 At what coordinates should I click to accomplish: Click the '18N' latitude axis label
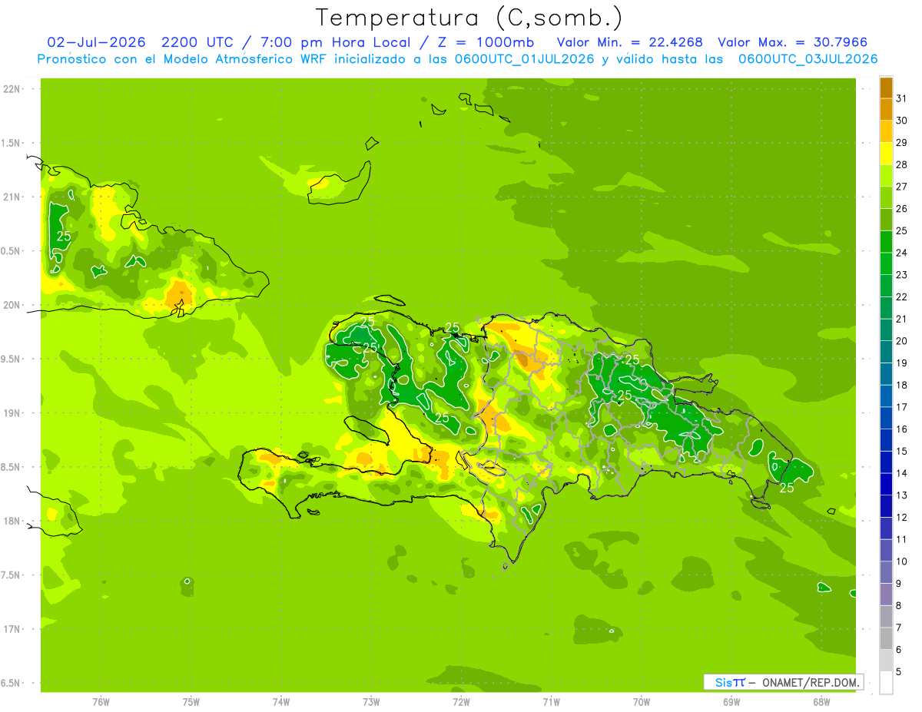(x=11, y=521)
